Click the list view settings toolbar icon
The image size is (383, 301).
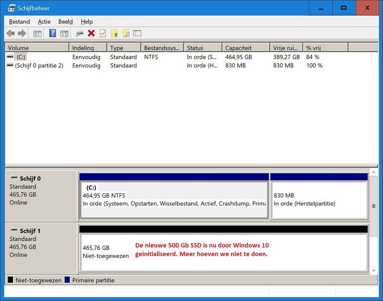pyautogui.click(x=137, y=33)
